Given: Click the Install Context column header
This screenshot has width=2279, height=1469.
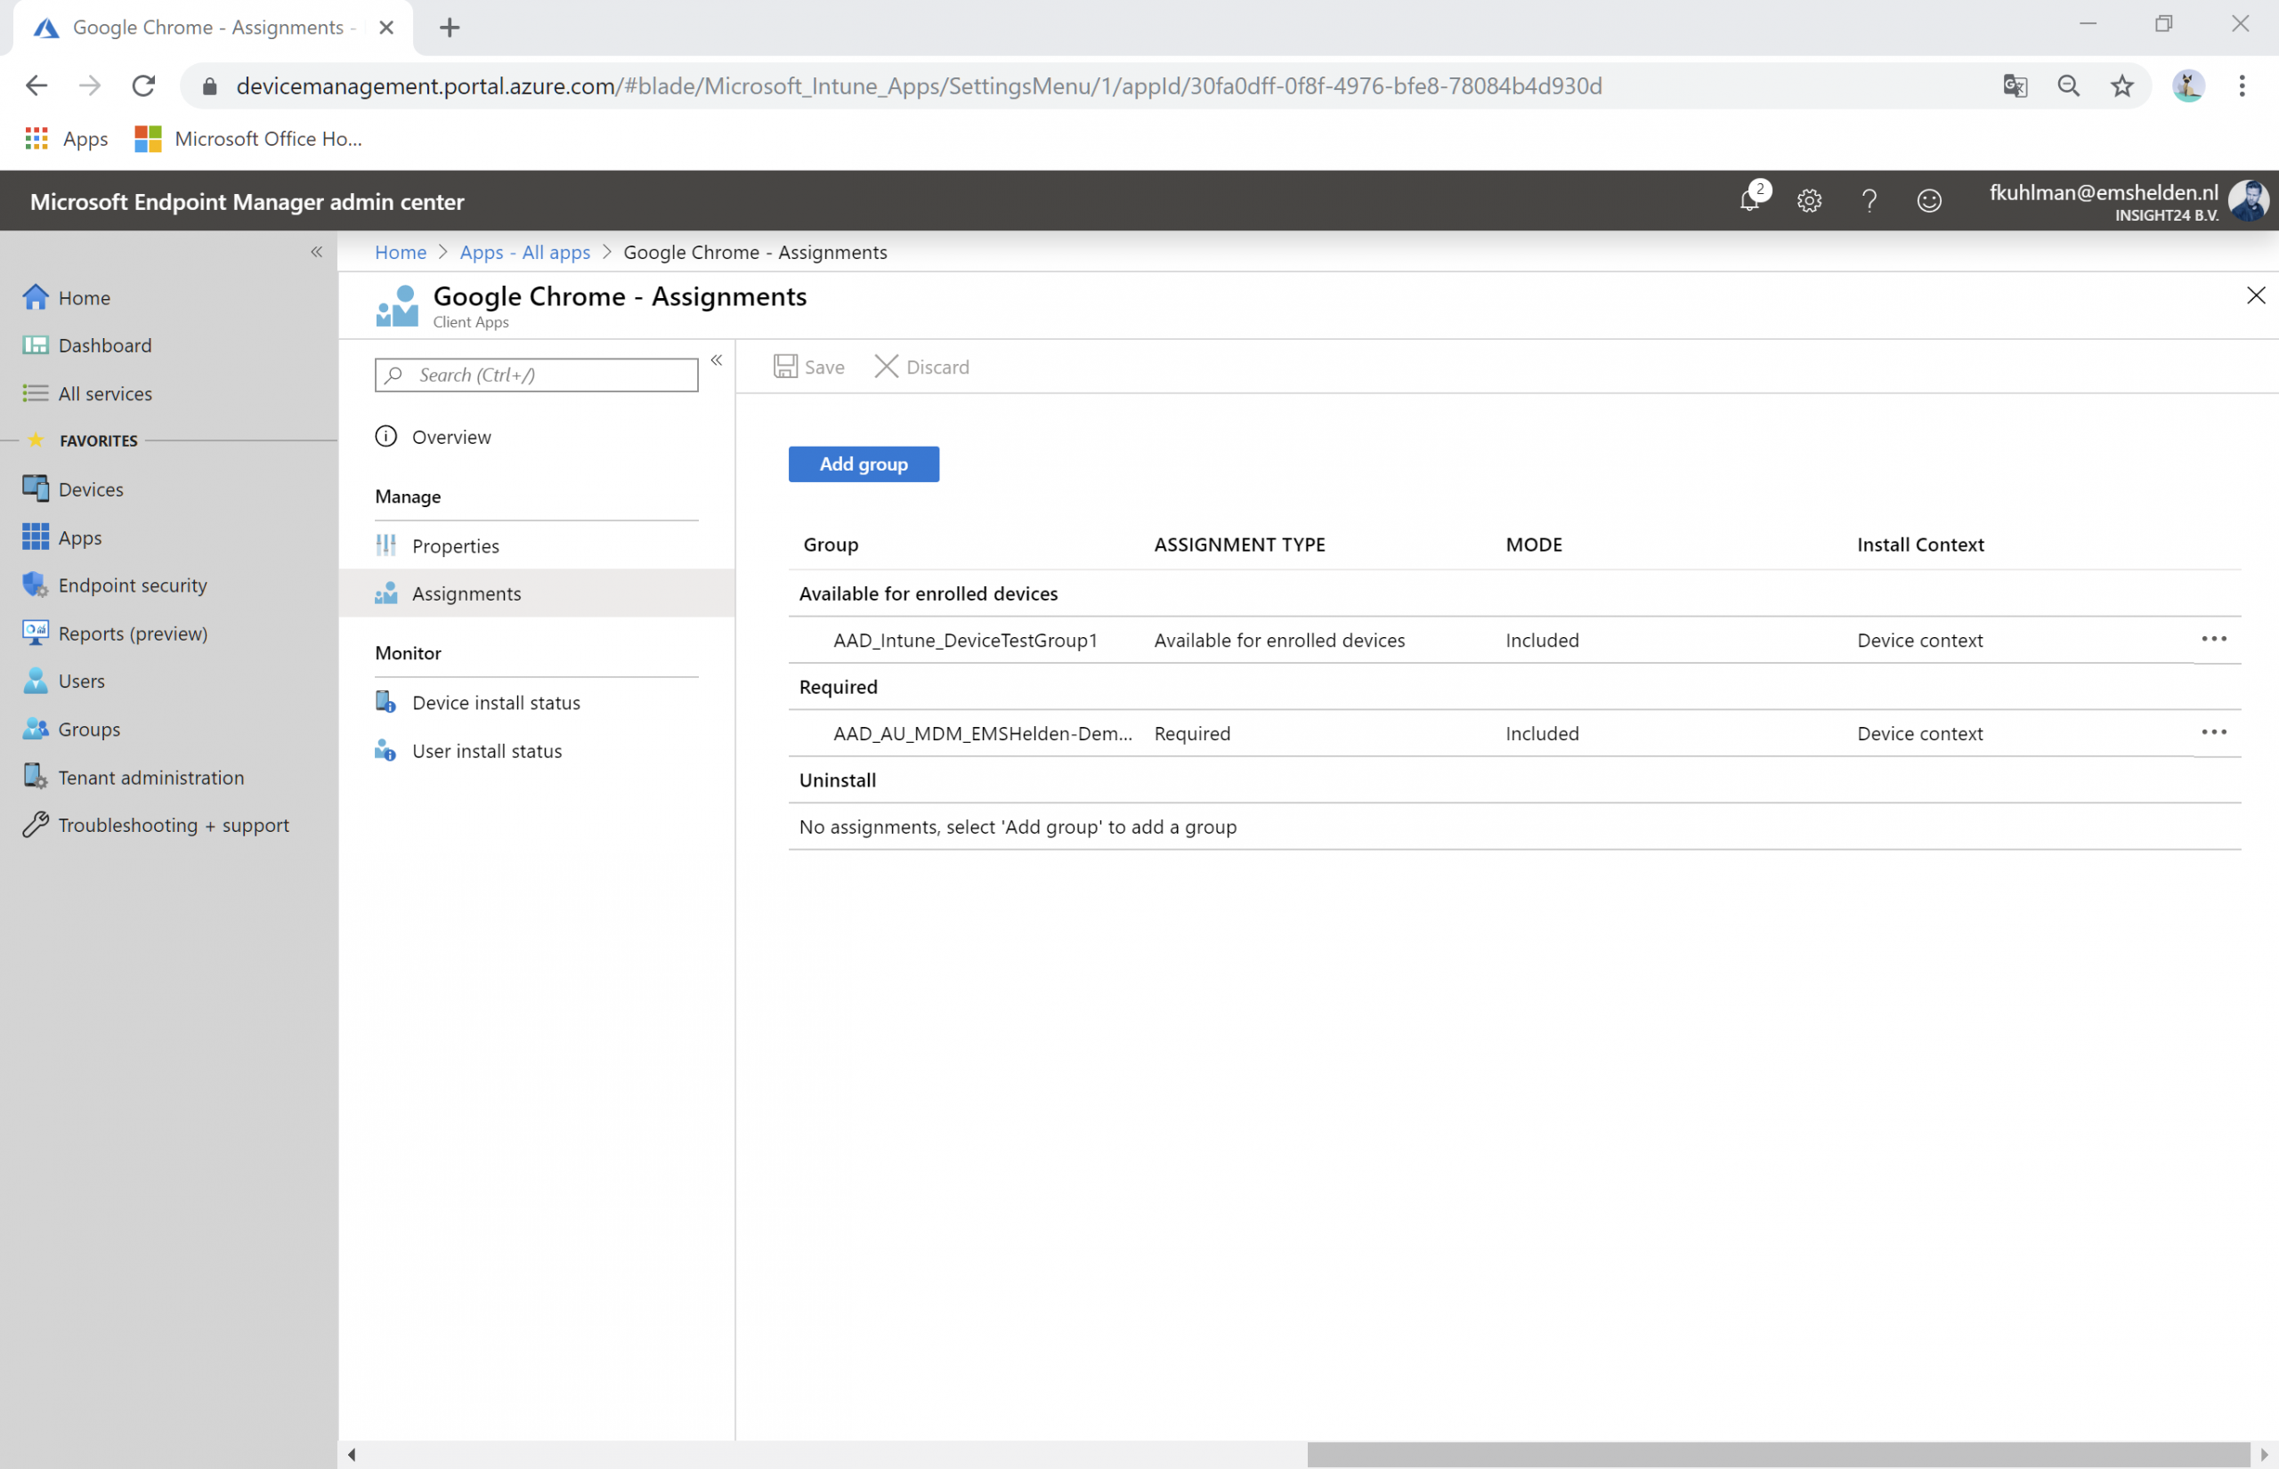Looking at the screenshot, I should [1920, 545].
